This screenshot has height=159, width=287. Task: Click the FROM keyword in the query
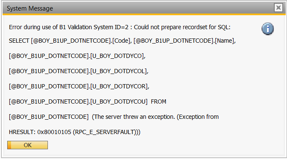(159, 101)
